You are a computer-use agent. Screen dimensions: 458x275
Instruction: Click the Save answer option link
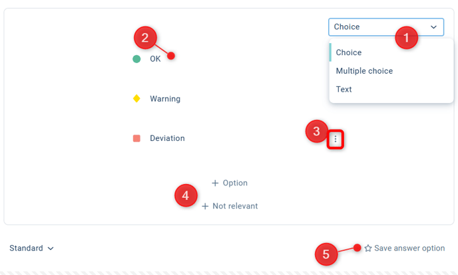click(409, 248)
